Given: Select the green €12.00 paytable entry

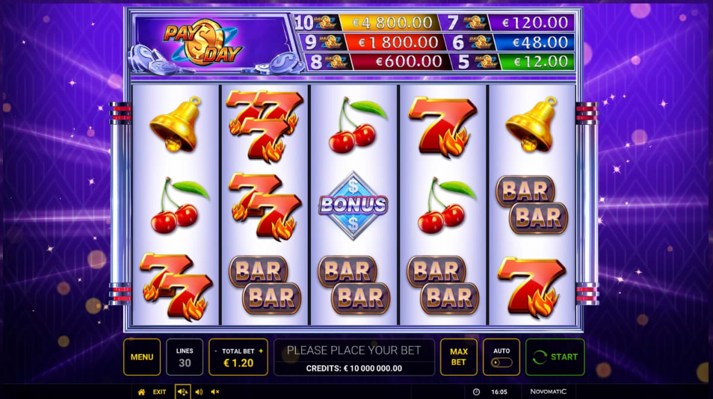Looking at the screenshot, I should [x=540, y=61].
